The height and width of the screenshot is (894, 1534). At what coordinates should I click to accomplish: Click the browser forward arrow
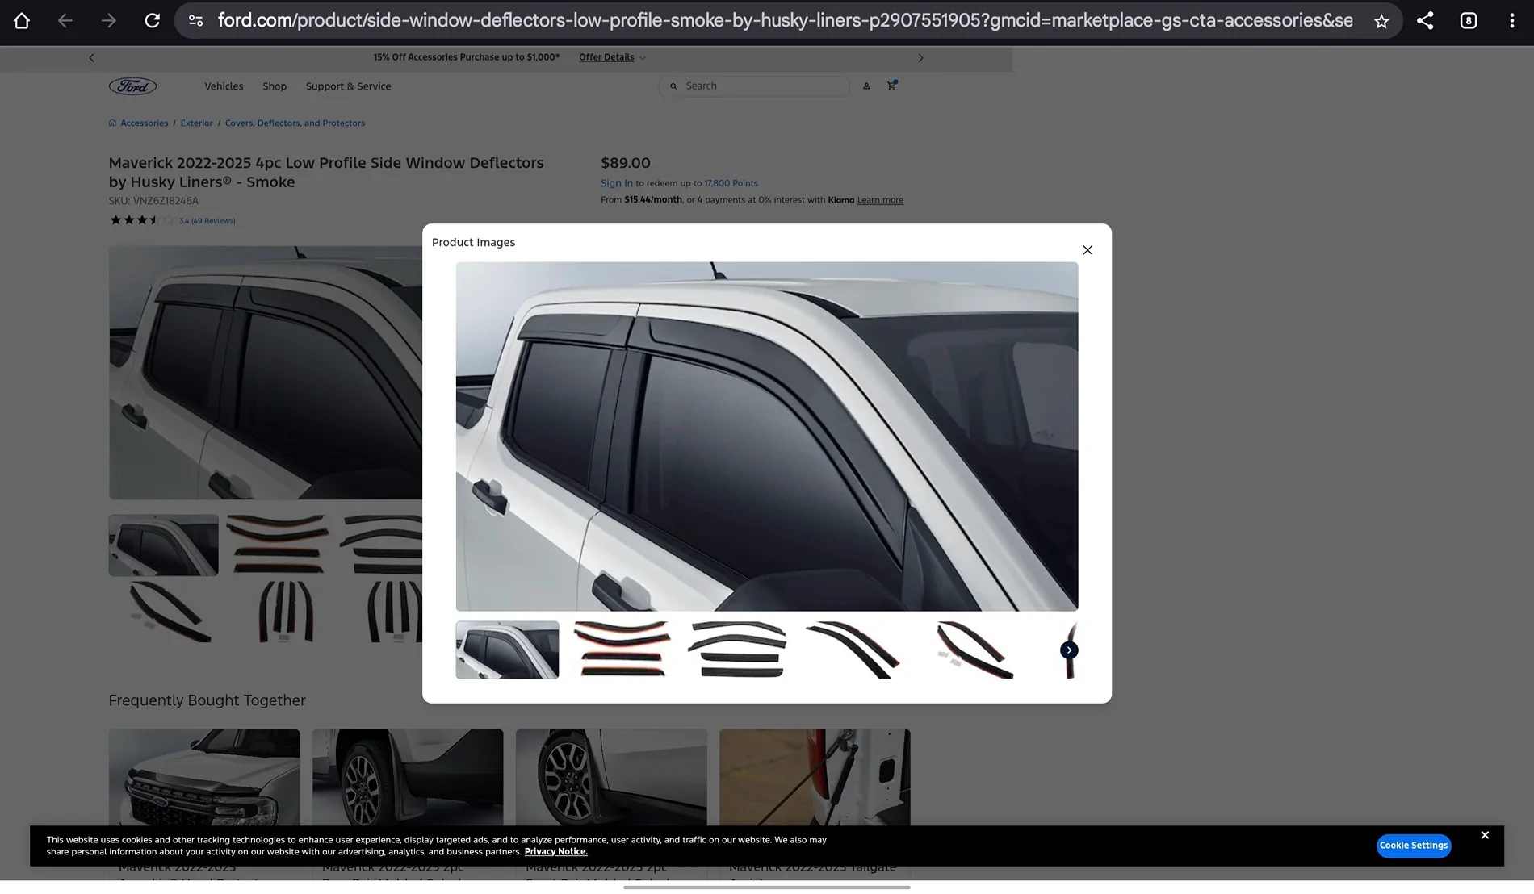(x=108, y=21)
